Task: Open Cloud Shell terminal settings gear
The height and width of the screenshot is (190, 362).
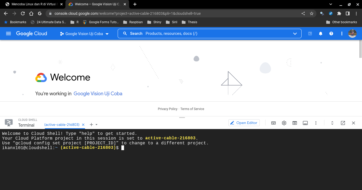Action: [x=284, y=123]
